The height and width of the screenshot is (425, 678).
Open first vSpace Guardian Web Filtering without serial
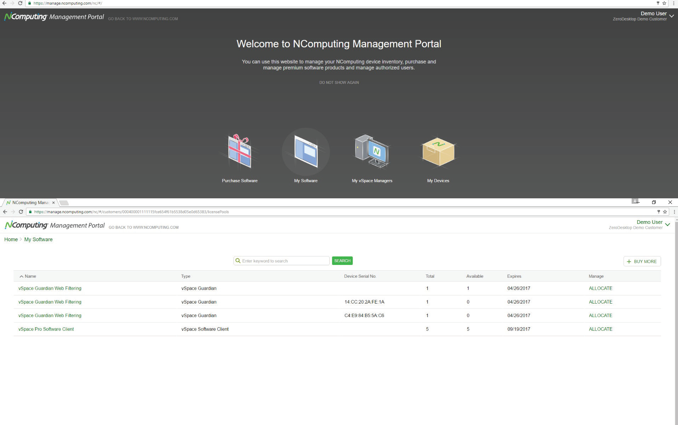[50, 288]
